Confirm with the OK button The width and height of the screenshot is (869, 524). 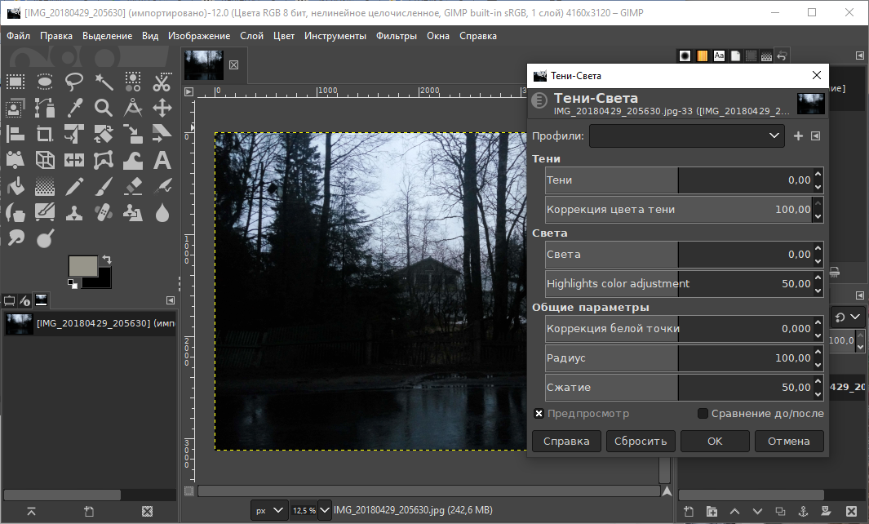click(x=715, y=442)
